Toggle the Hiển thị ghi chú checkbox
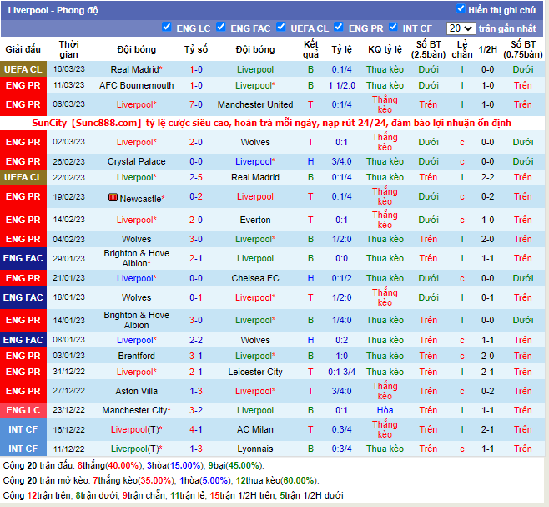Viewport: 549px width, 507px height. pos(461,9)
